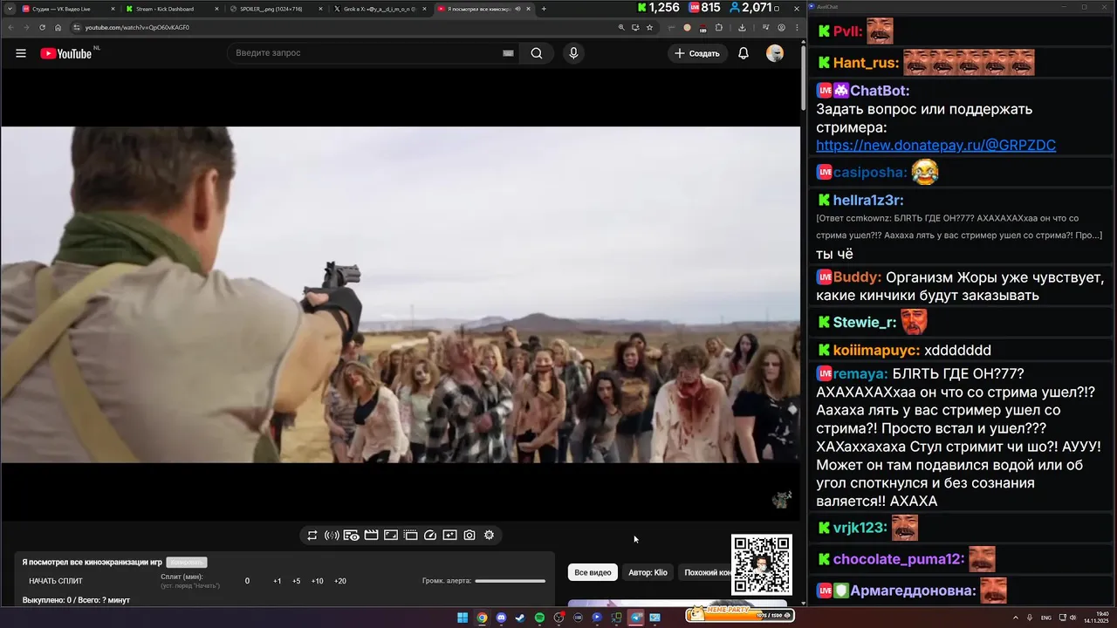The height and width of the screenshot is (628, 1117).
Task: Take a screenshot with the camera icon
Action: [x=469, y=536]
